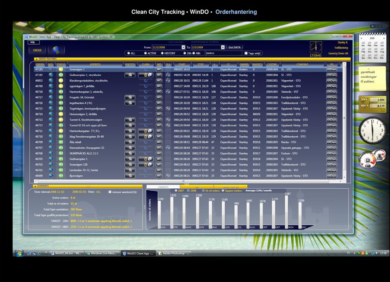Click the Get DATA button
This screenshot has height=282, width=390.
pyautogui.click(x=234, y=47)
